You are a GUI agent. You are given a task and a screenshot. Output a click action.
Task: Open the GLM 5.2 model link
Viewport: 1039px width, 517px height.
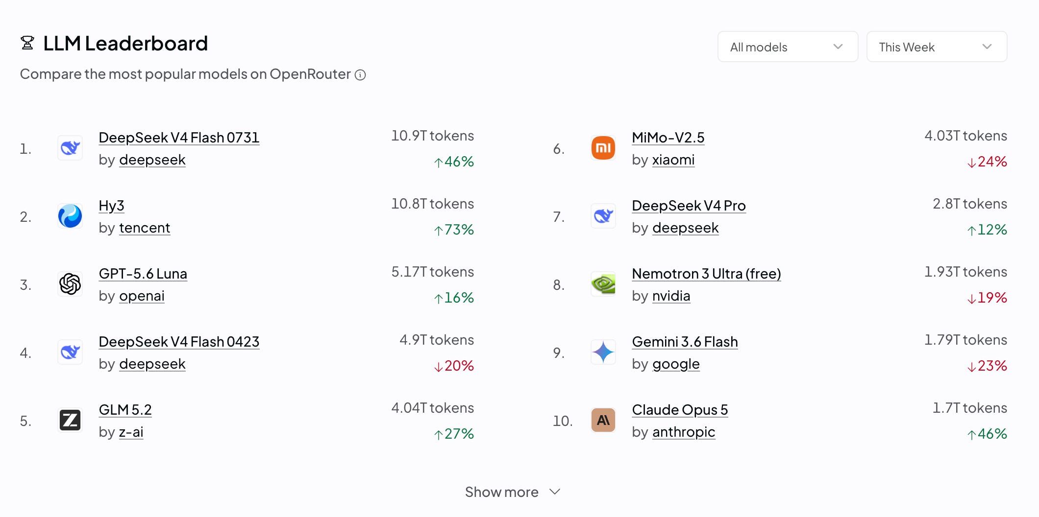pyautogui.click(x=125, y=410)
